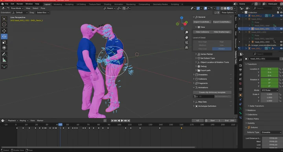283x152 pixels.
Task: Click Hide Shattermaps button
Action: point(222,32)
